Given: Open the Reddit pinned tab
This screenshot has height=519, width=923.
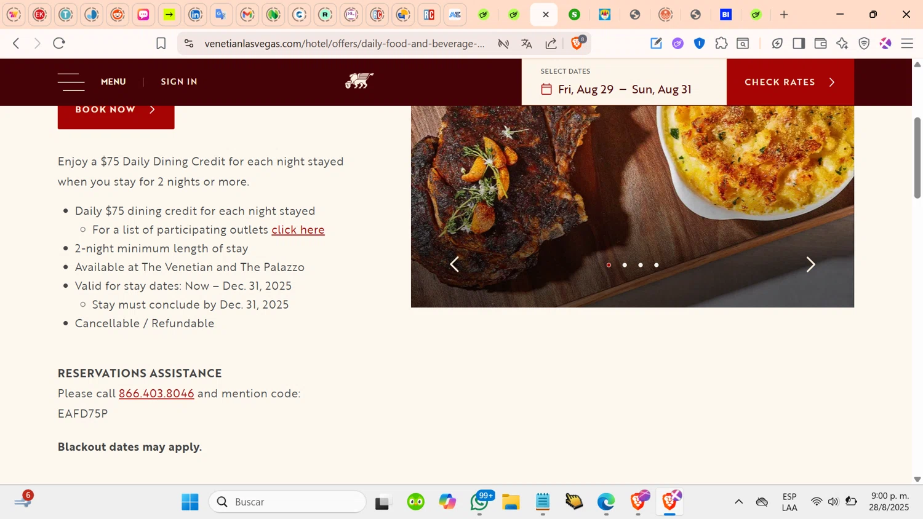Looking at the screenshot, I should [x=118, y=15].
